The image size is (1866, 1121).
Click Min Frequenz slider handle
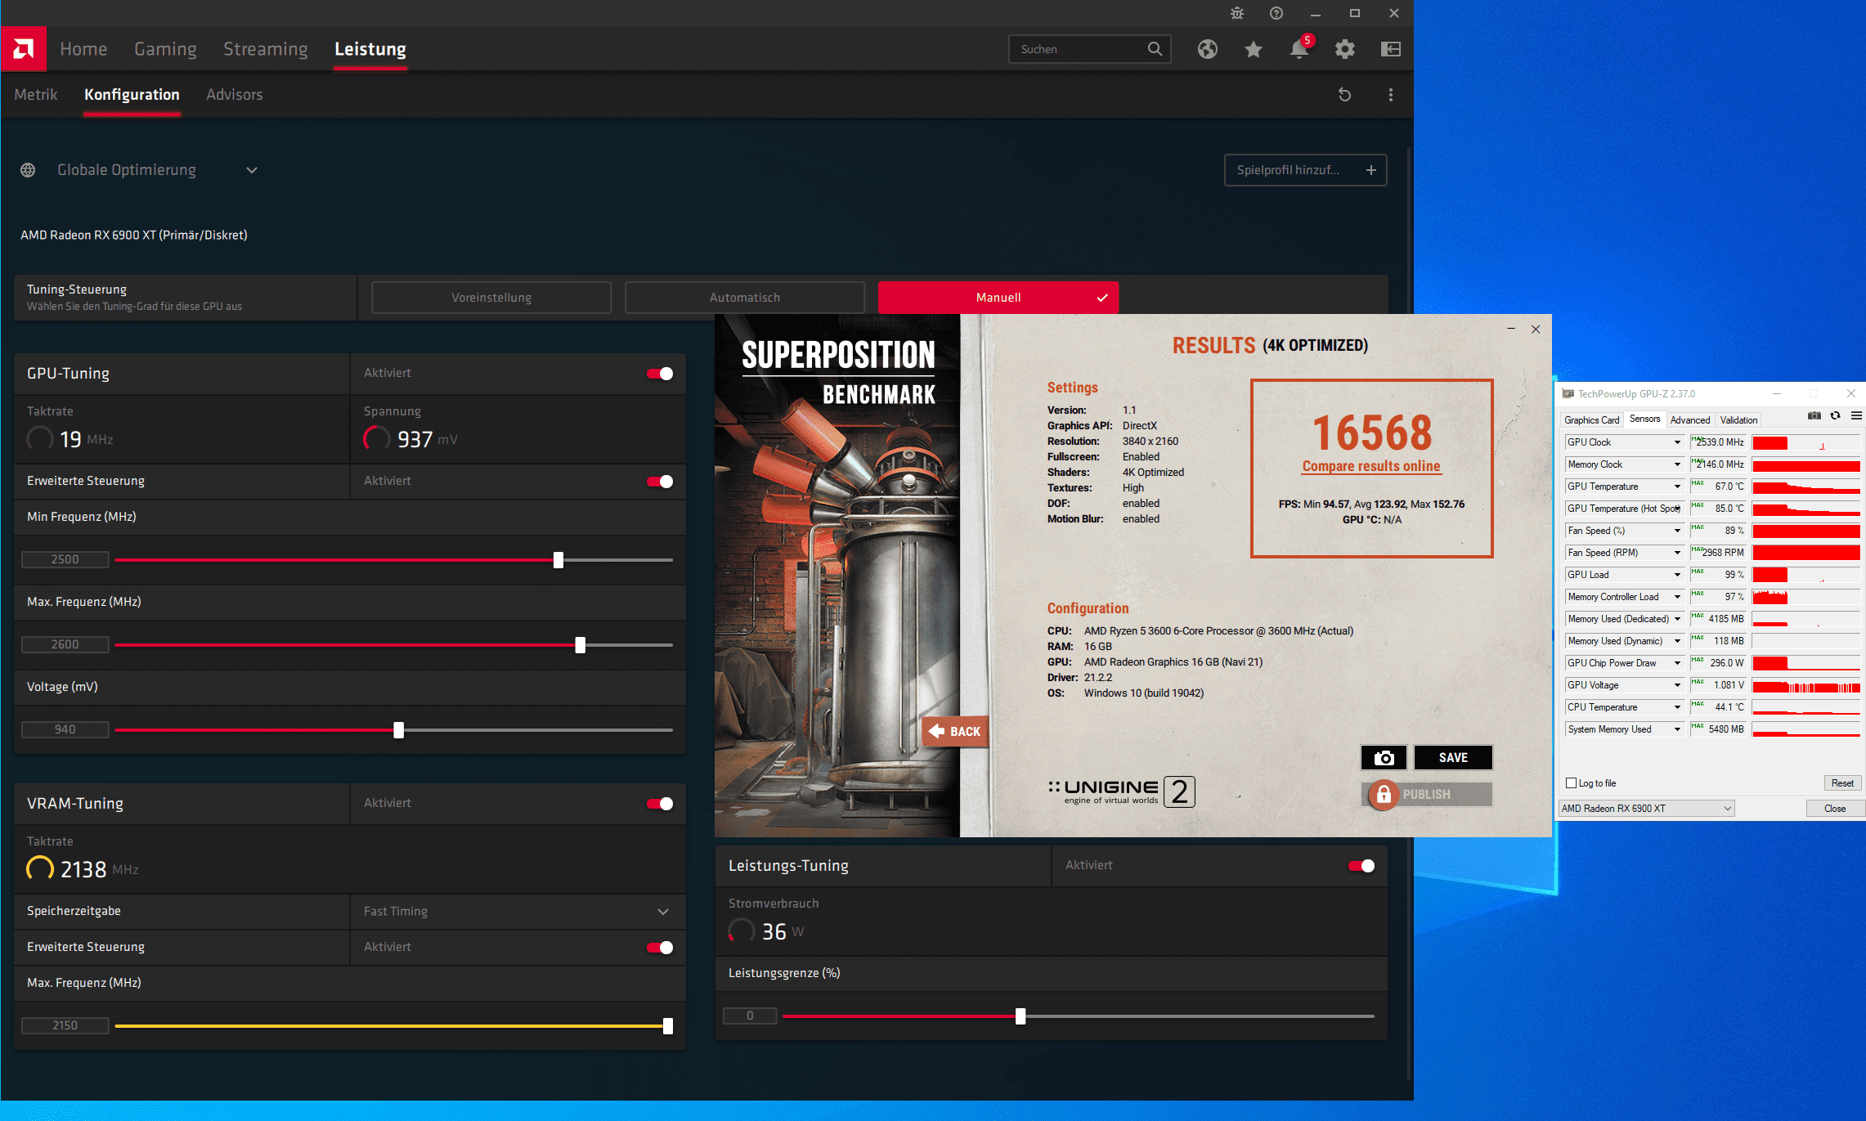click(x=558, y=560)
